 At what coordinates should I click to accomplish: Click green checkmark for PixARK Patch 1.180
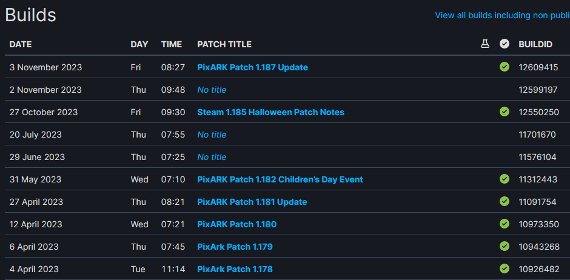[x=504, y=224]
